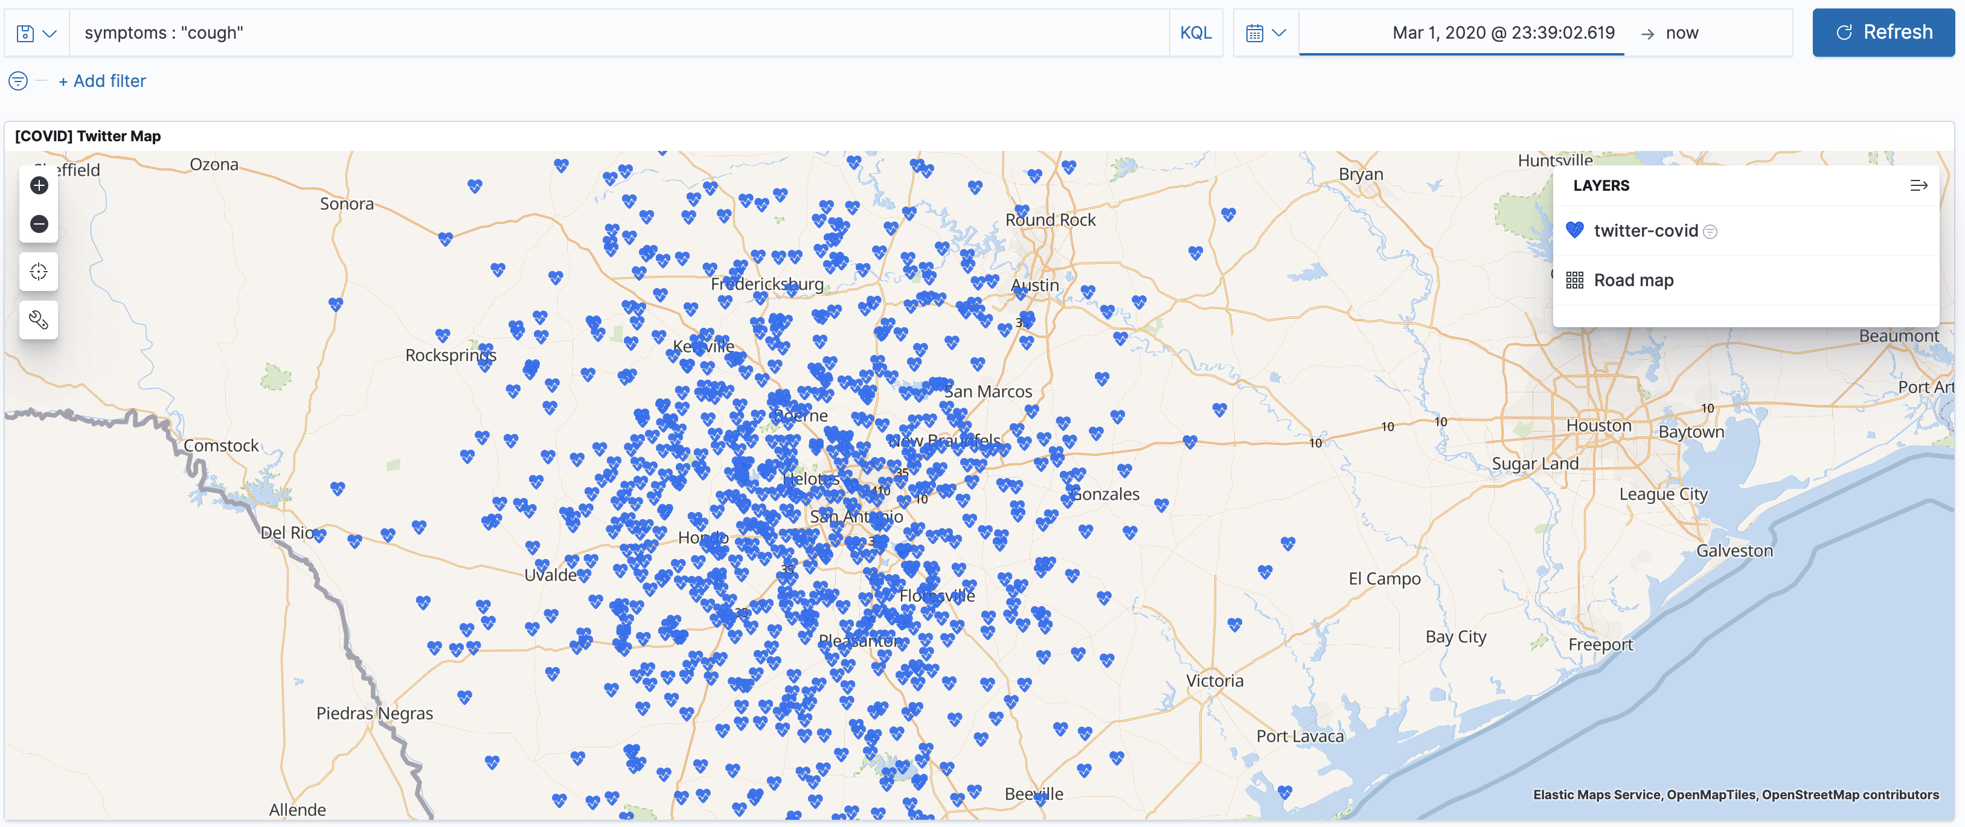The width and height of the screenshot is (1965, 827).
Task: Click inside the symptoms cough query field
Action: pyautogui.click(x=611, y=34)
